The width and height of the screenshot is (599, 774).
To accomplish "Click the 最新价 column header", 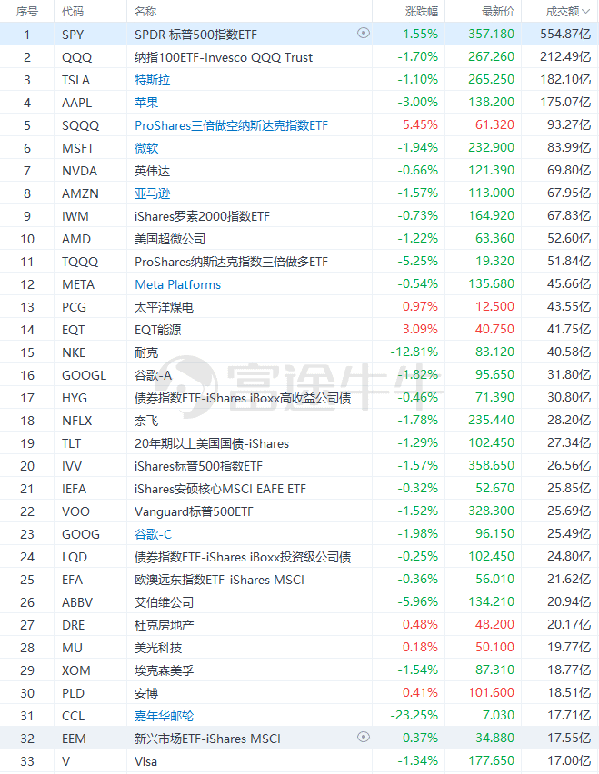I will point(498,11).
